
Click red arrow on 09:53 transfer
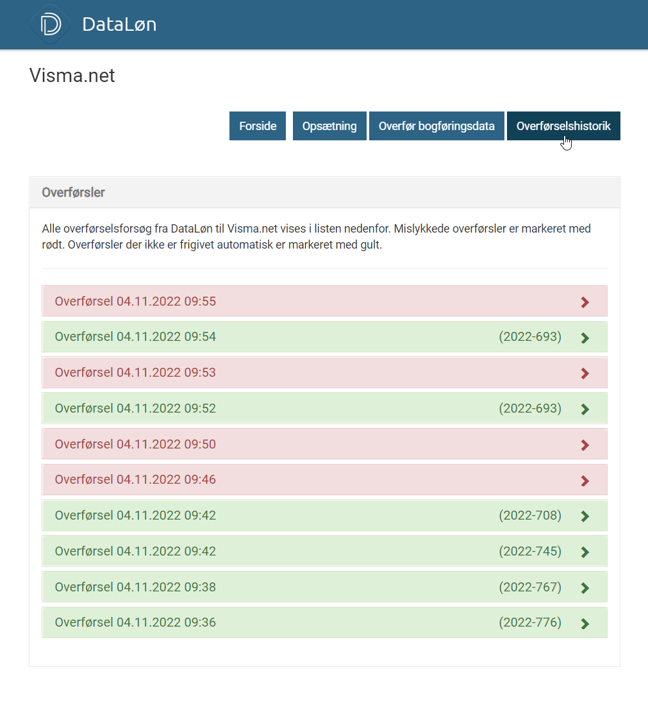pos(584,373)
